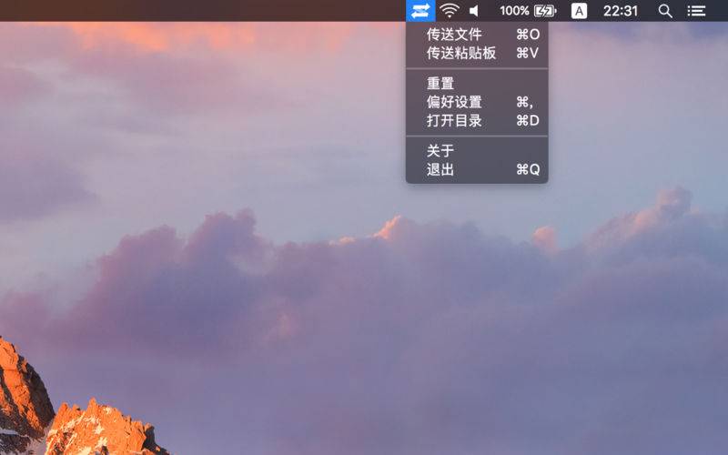
Task: Open the volume speaker menu
Action: [x=474, y=11]
